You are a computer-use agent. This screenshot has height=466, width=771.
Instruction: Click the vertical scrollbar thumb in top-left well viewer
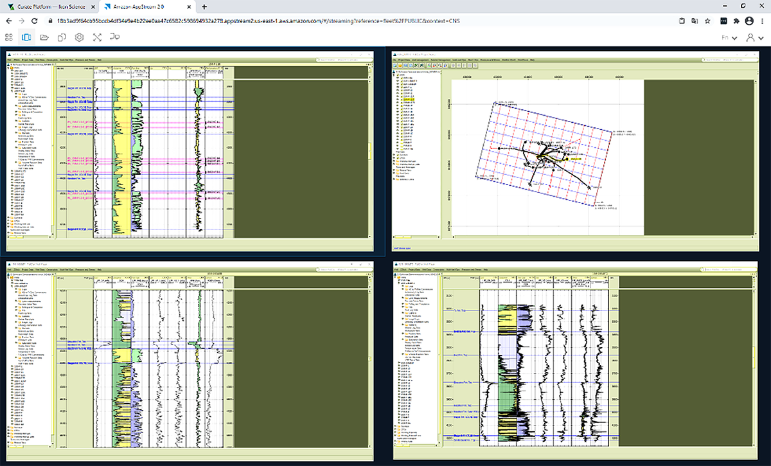(369, 151)
